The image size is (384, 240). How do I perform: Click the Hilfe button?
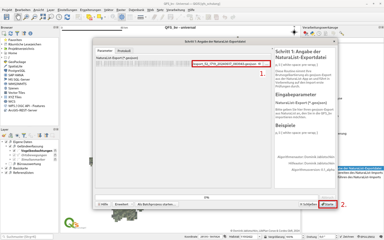point(103,204)
